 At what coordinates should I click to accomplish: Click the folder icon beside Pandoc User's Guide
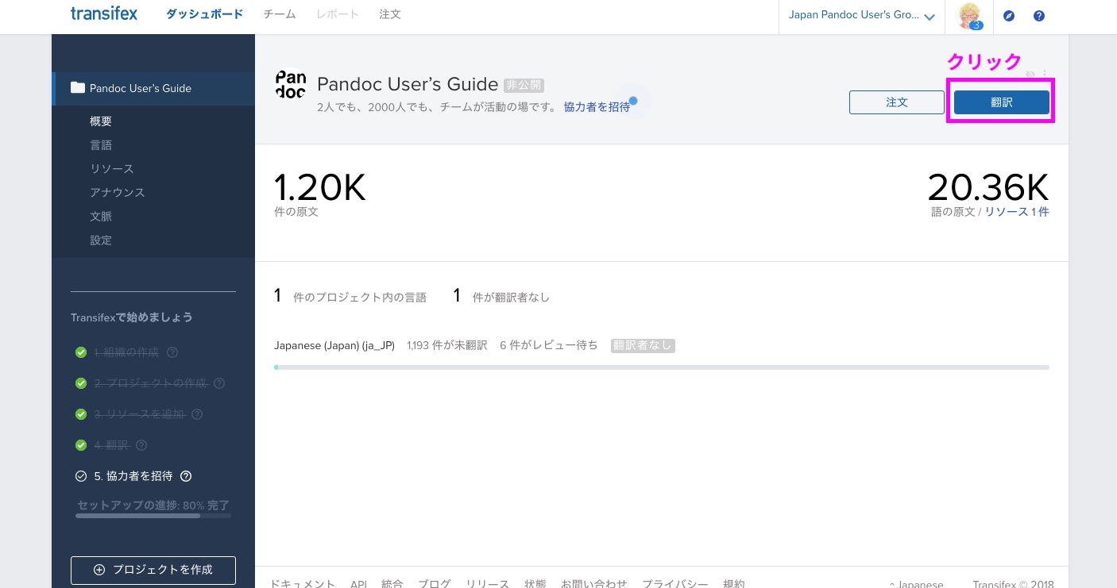pos(78,88)
